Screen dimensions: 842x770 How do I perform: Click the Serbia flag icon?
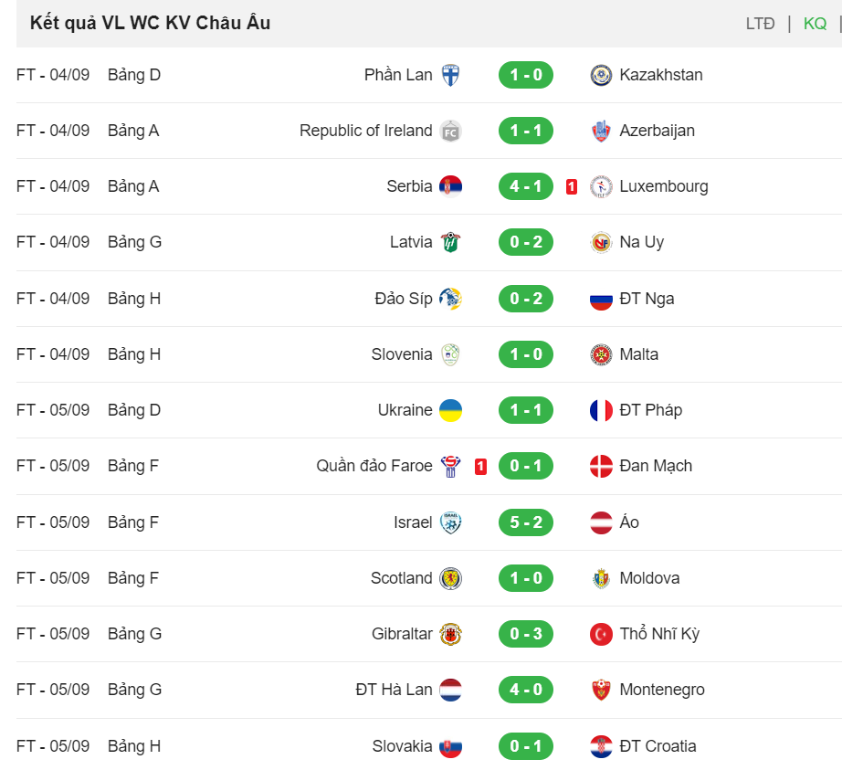click(450, 186)
